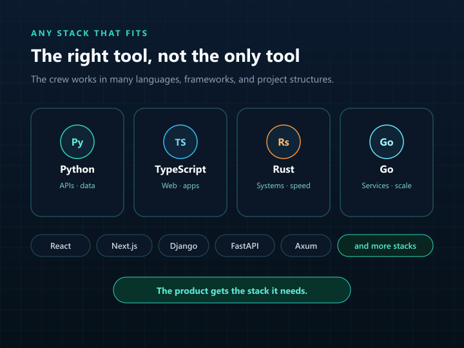Open the 'and more stacks' pill
Viewport: 464px width, 348px height.
[x=385, y=246]
